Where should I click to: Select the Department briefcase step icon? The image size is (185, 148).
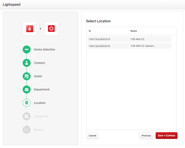pos(27,89)
